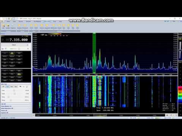Set AGC to Off
The image size is (182, 136).
[x=3, y=87]
